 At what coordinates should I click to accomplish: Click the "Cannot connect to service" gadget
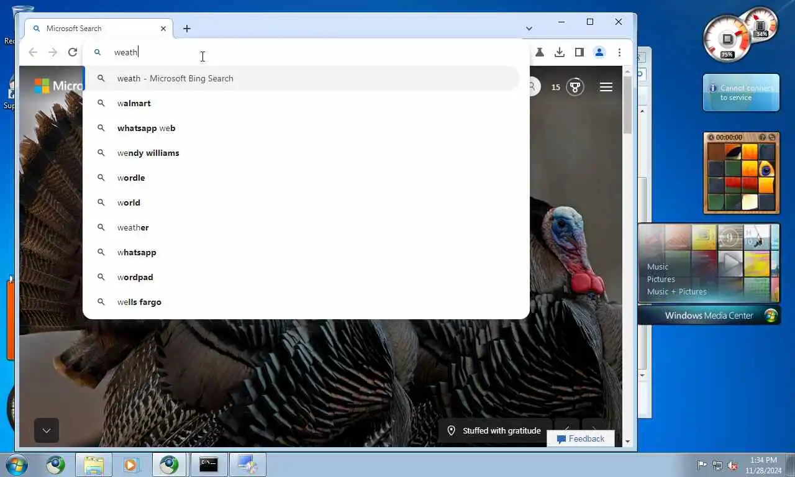pos(741,93)
